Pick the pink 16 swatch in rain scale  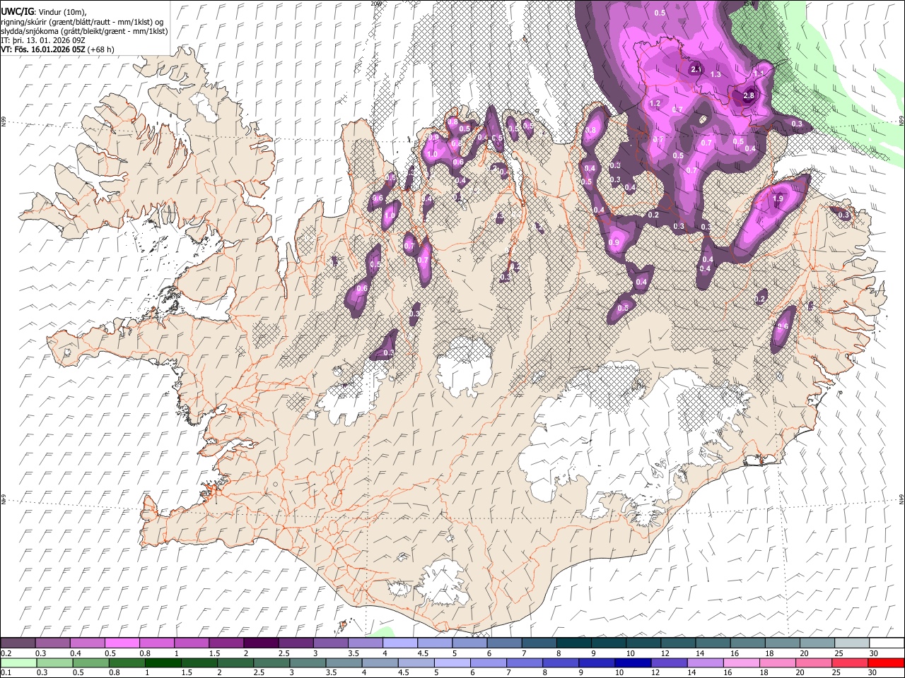740,662
